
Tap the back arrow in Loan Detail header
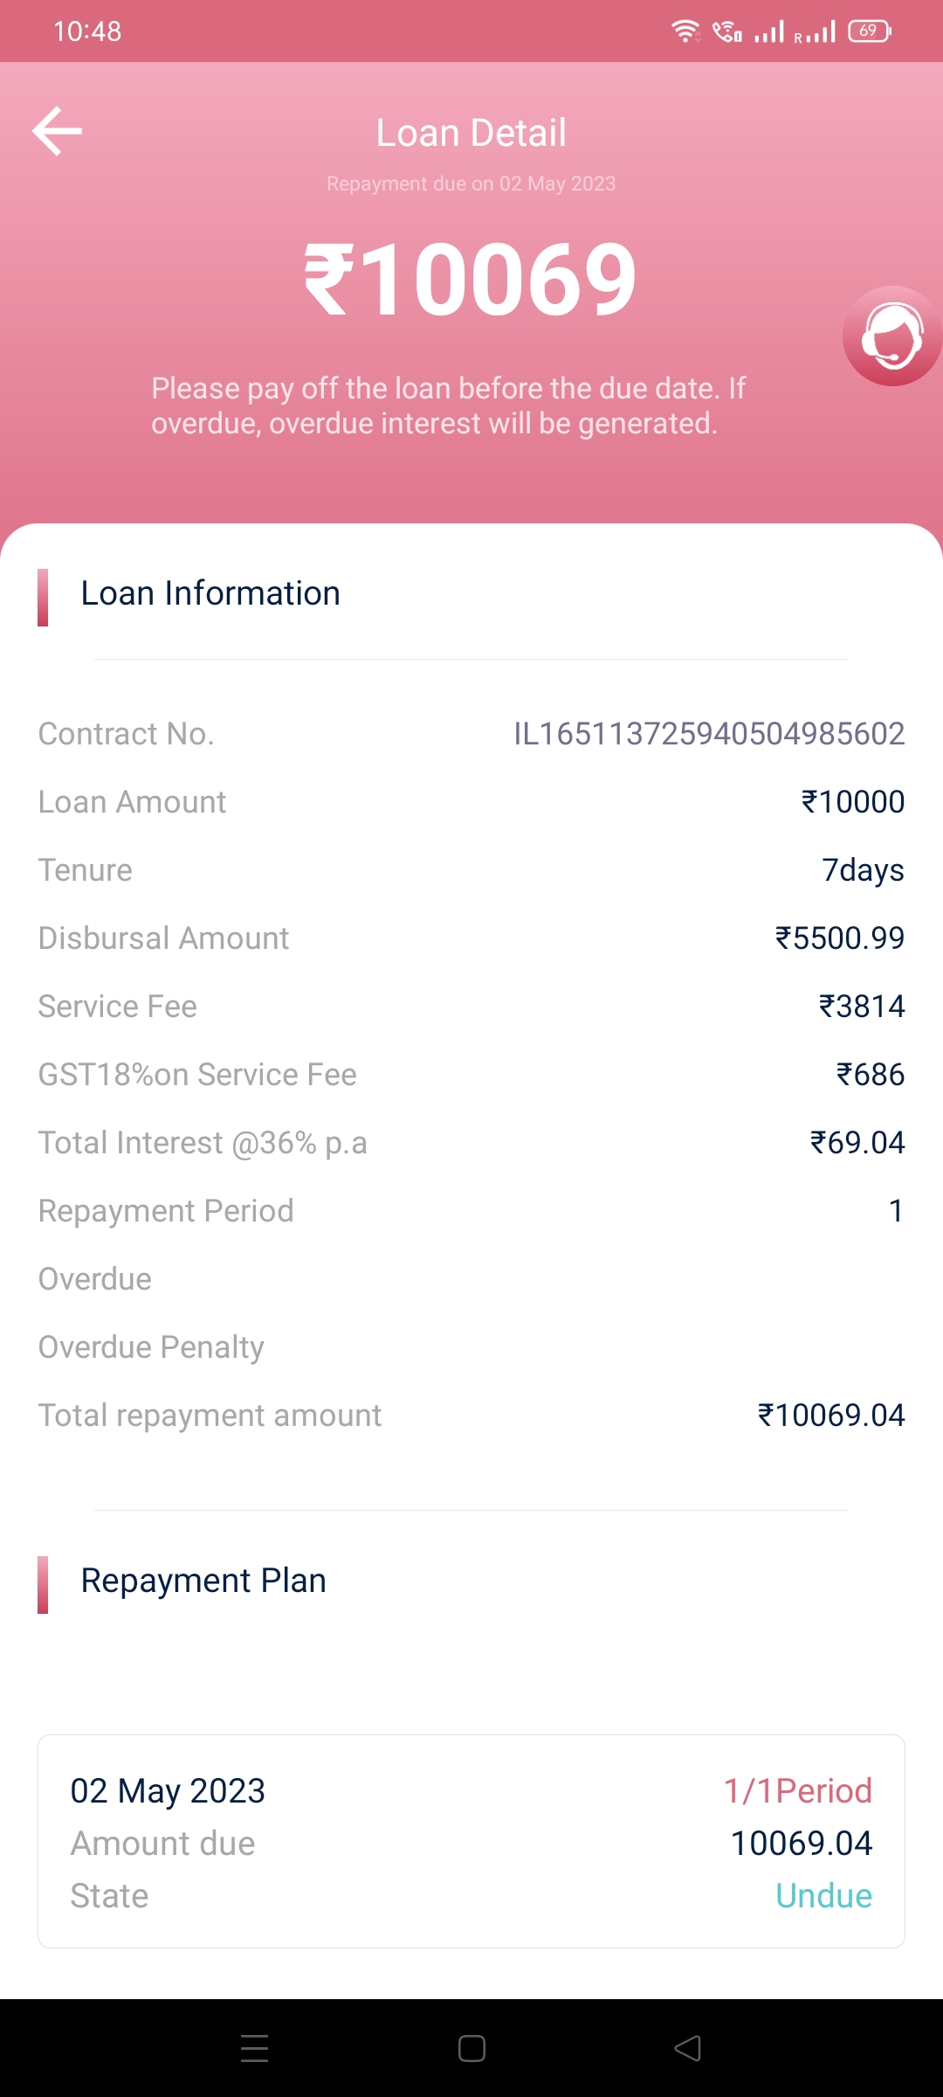58,131
